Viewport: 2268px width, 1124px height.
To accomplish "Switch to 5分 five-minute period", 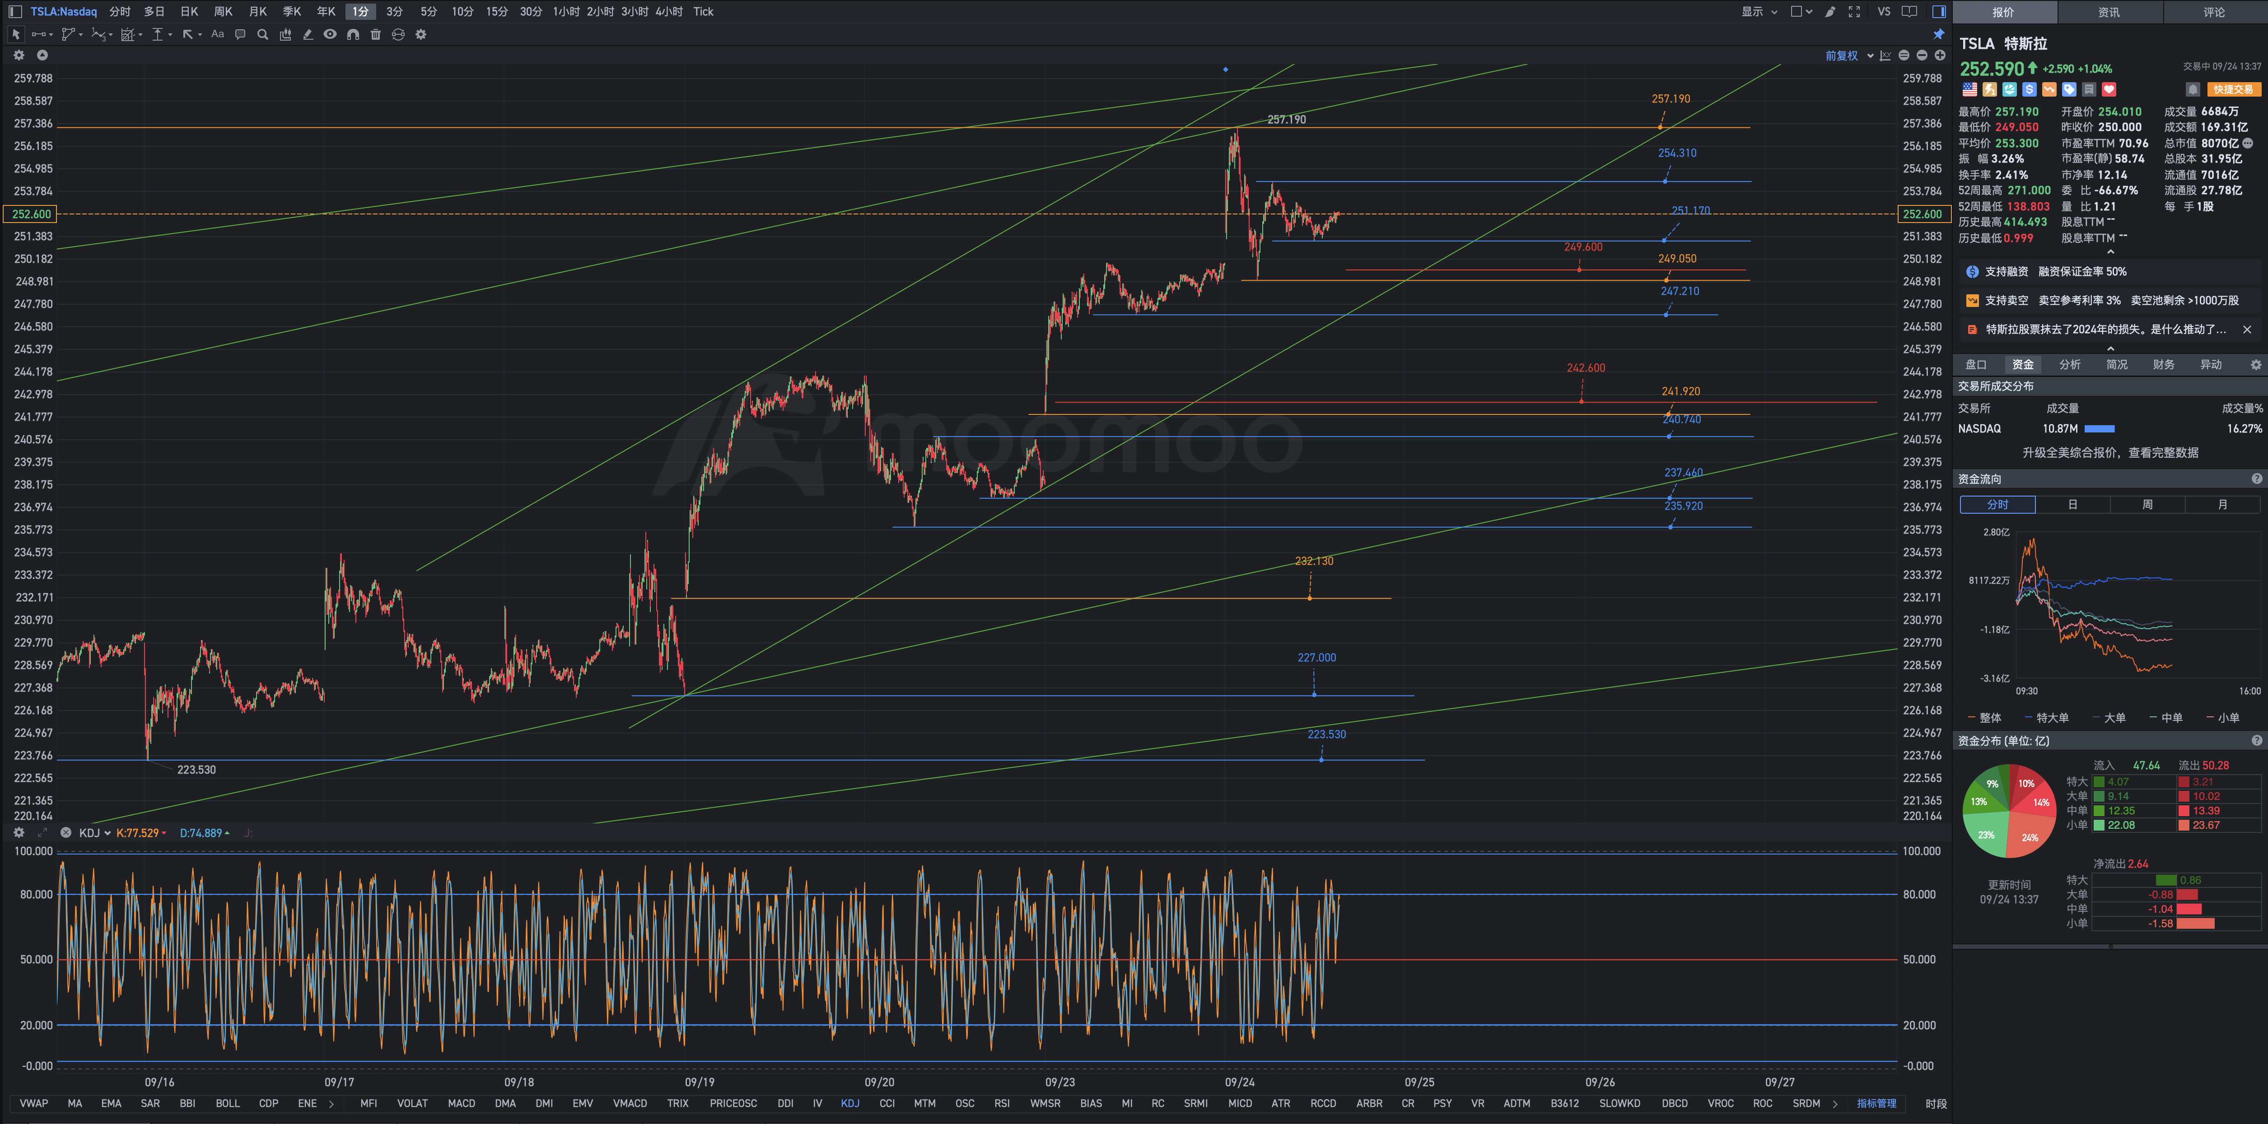I will 429,11.
